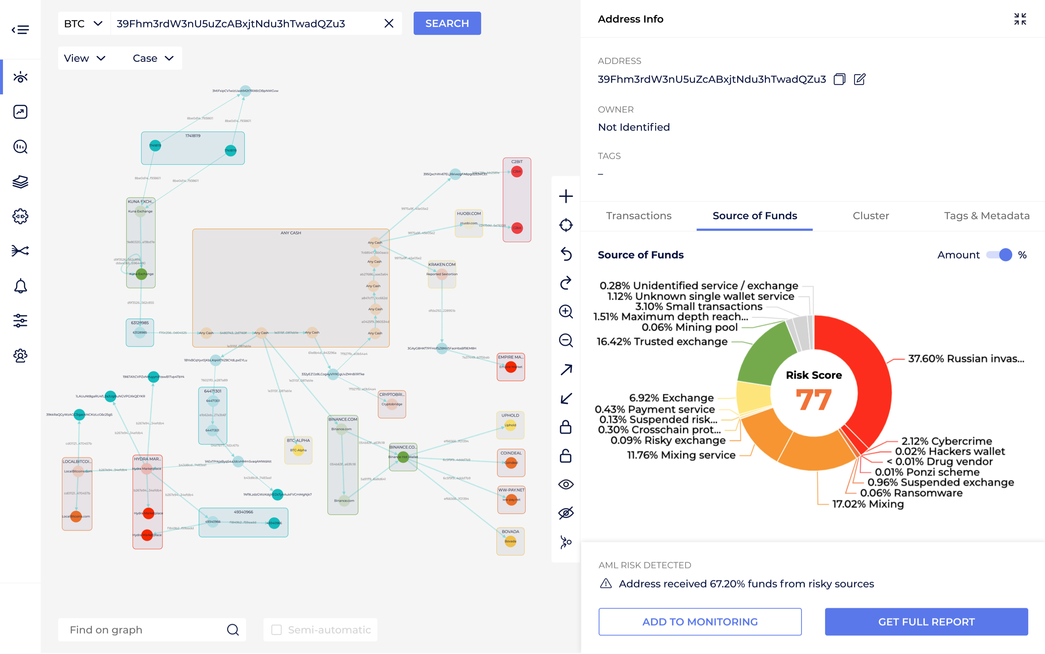
Task: Open the Cluster tab
Action: (871, 215)
